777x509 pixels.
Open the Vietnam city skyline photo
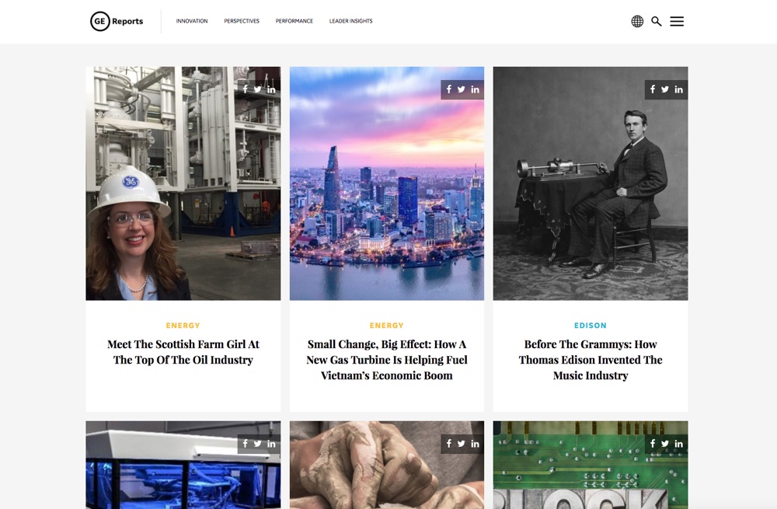click(x=387, y=183)
